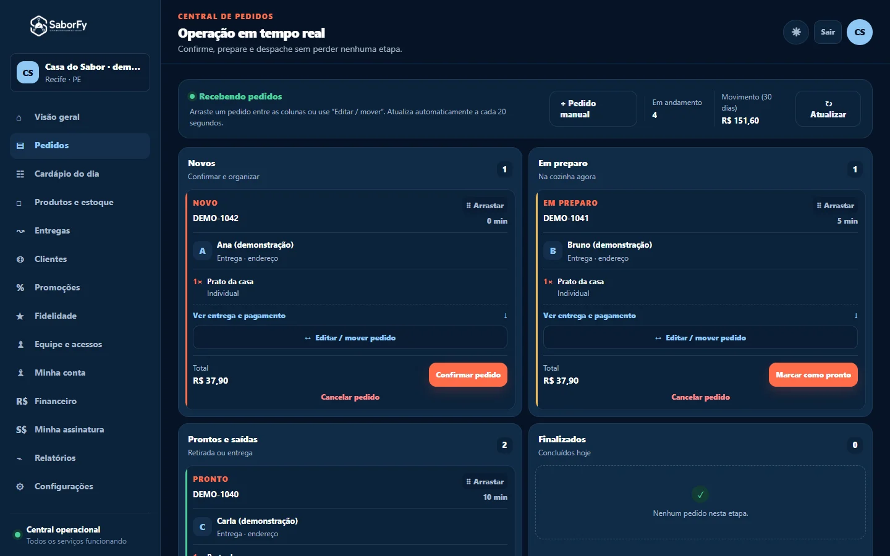Go to Visão geral
890x556 pixels.
[80, 117]
